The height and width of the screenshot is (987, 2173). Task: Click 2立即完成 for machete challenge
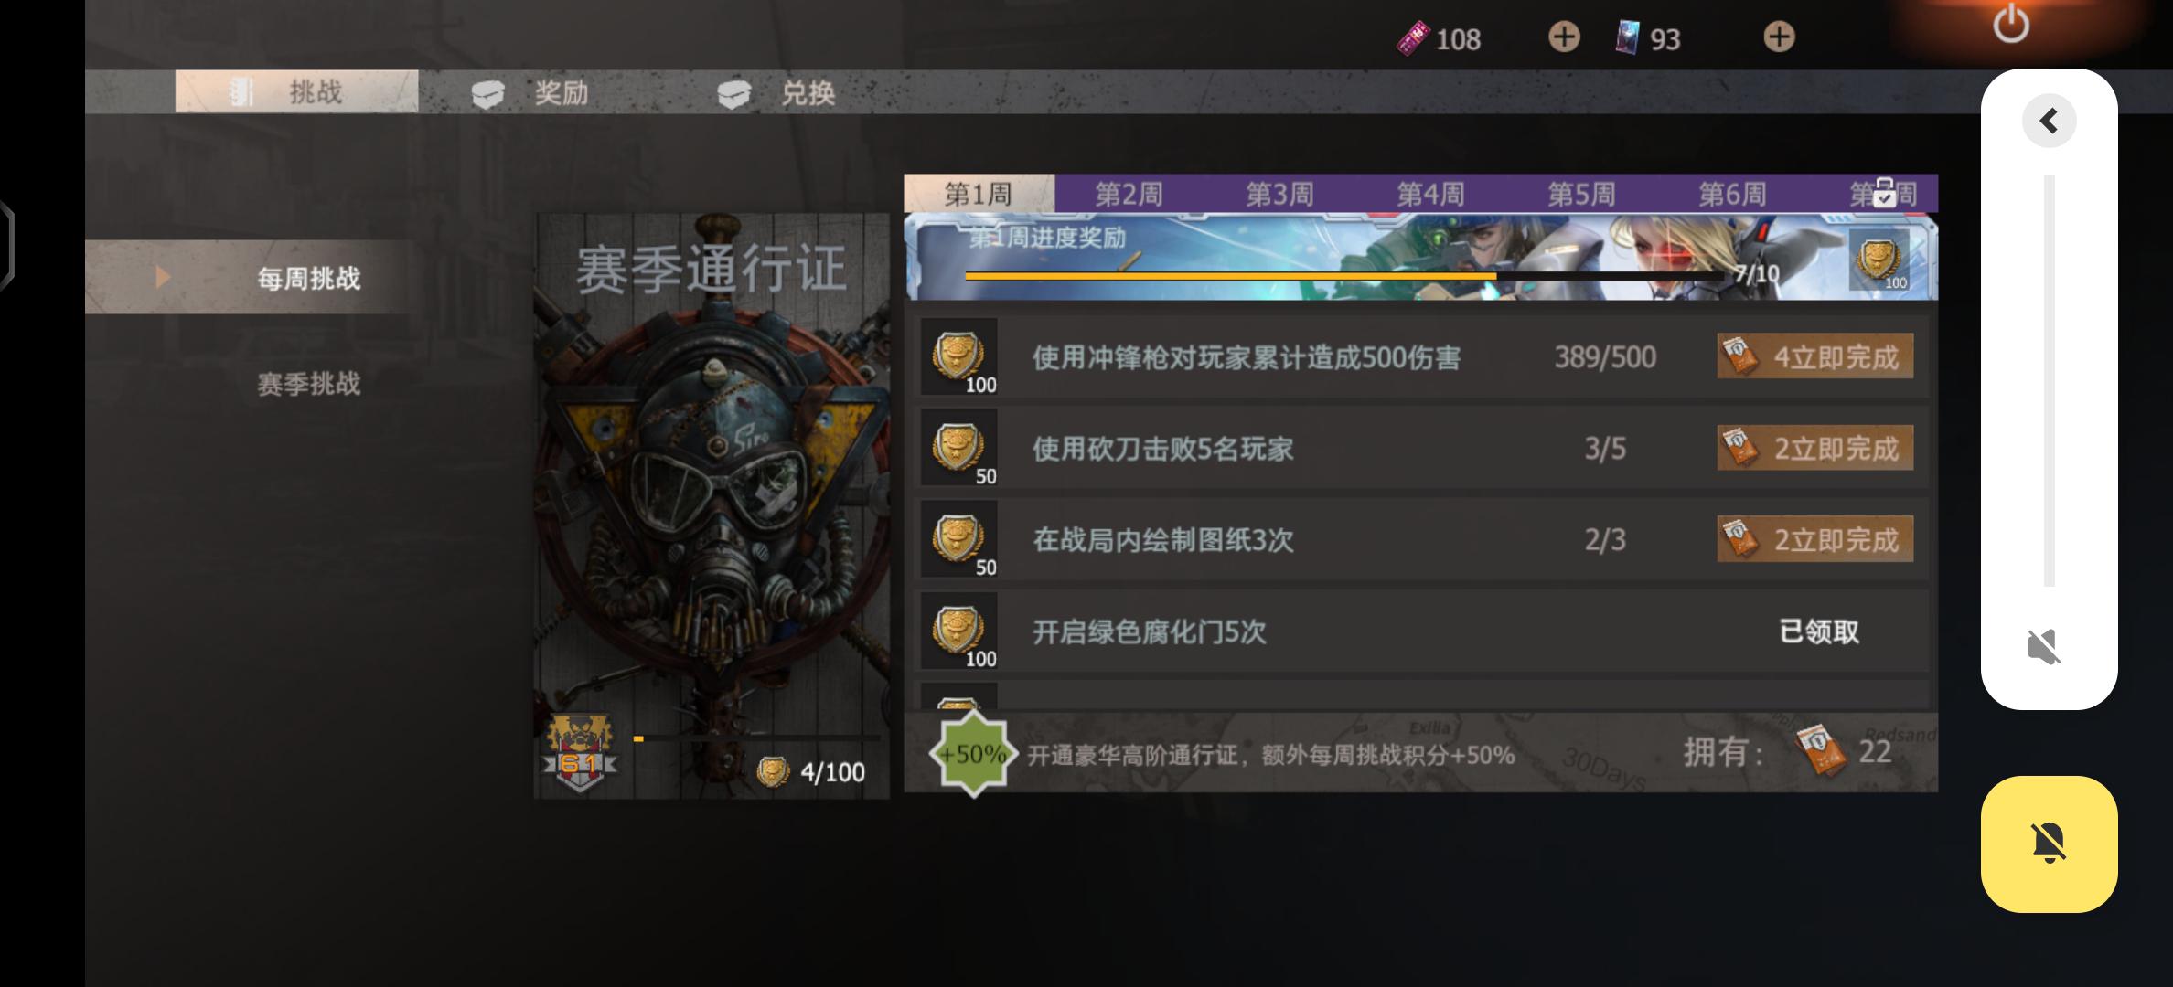tap(1815, 448)
